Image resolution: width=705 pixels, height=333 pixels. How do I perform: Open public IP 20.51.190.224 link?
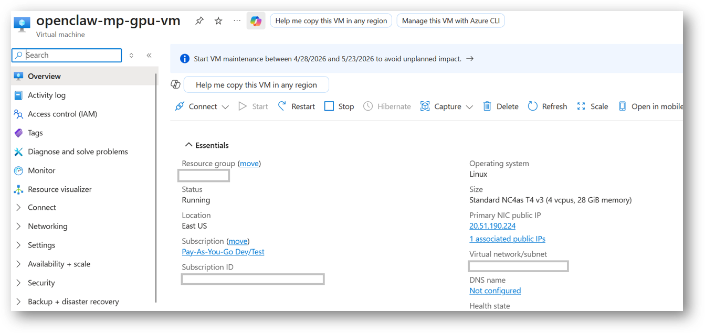click(492, 226)
